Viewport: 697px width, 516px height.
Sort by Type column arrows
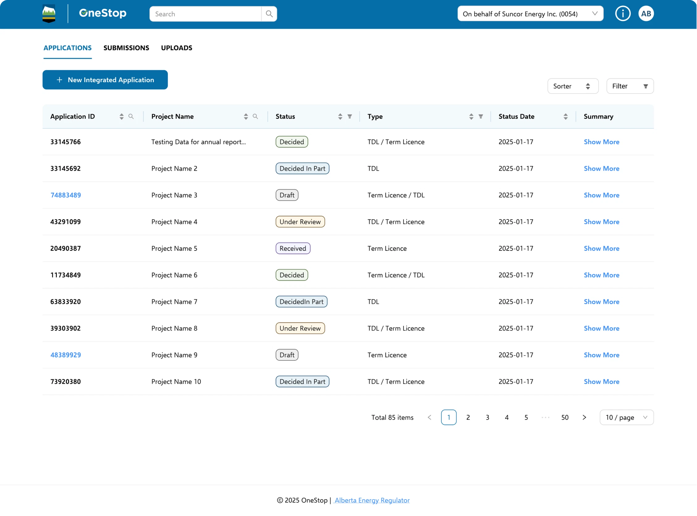click(x=471, y=117)
